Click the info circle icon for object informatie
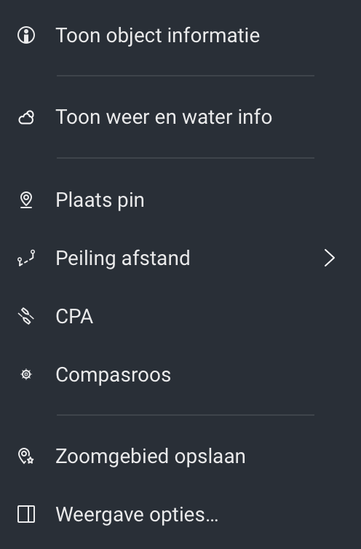This screenshot has width=361, height=549. [x=26, y=36]
